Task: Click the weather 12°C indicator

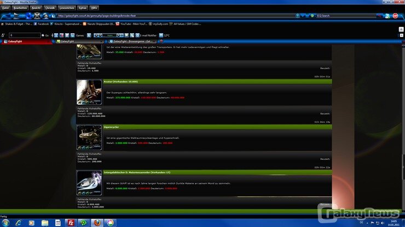Action: [x=164, y=35]
